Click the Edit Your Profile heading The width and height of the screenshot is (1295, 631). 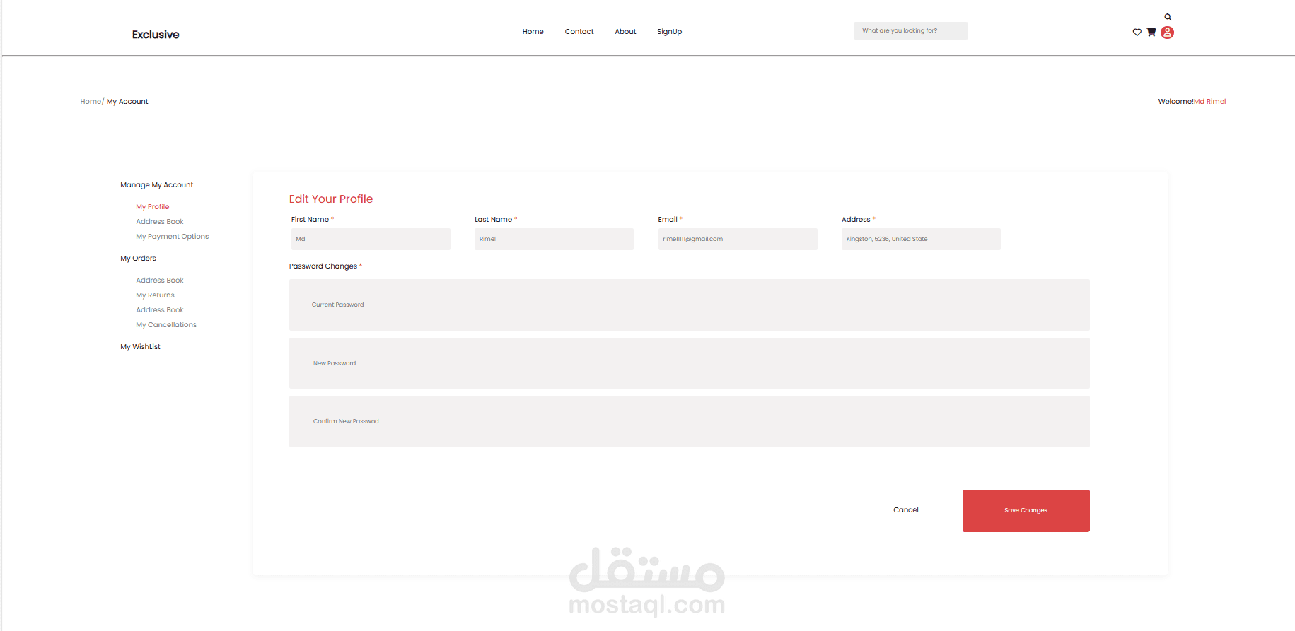pyautogui.click(x=331, y=199)
